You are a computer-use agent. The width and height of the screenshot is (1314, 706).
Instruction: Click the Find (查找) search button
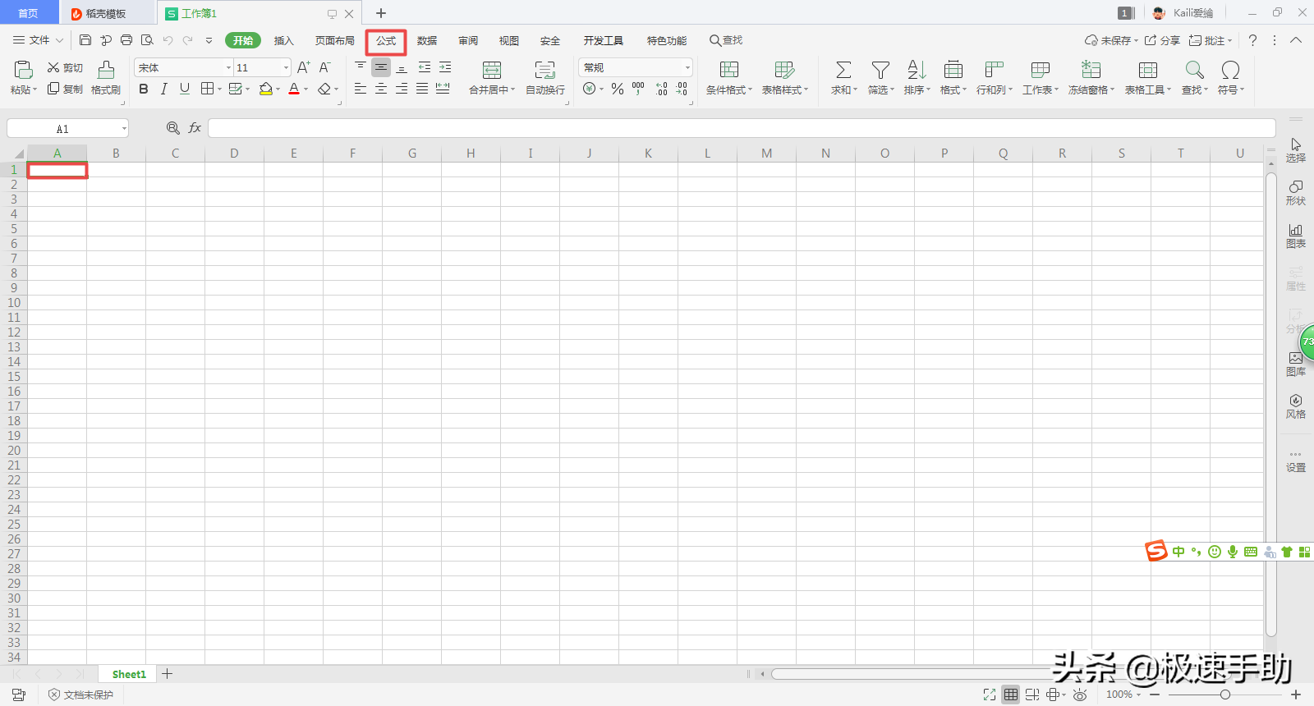point(726,40)
